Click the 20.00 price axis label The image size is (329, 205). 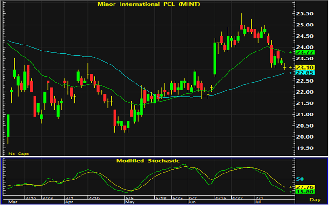coord(305,137)
